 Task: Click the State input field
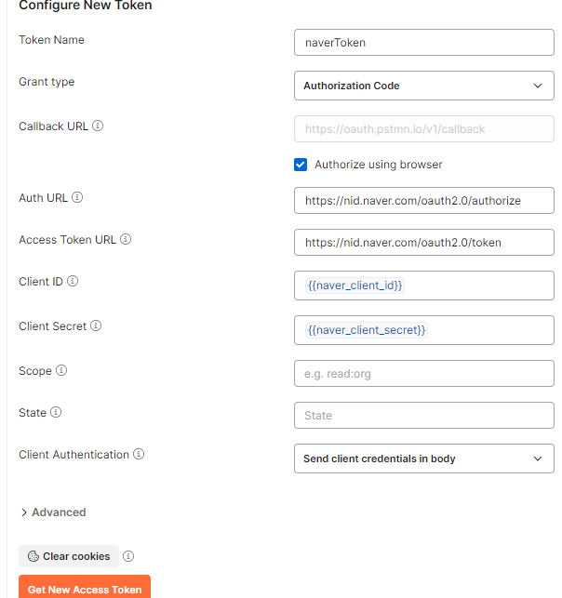pyautogui.click(x=424, y=416)
